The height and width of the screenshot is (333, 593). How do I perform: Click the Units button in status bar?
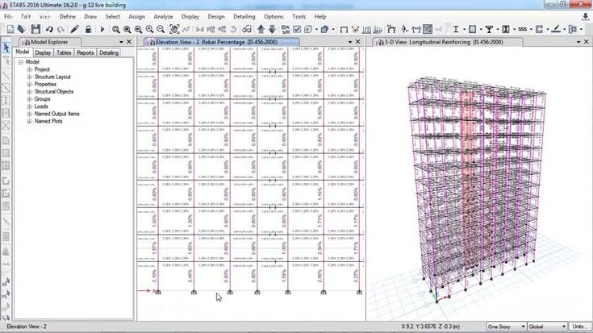(x=578, y=327)
